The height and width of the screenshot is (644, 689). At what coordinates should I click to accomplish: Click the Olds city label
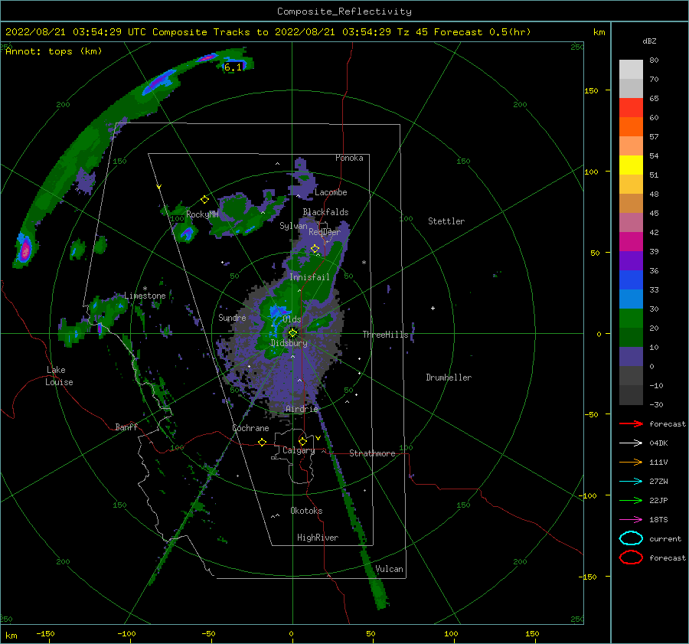click(x=292, y=319)
